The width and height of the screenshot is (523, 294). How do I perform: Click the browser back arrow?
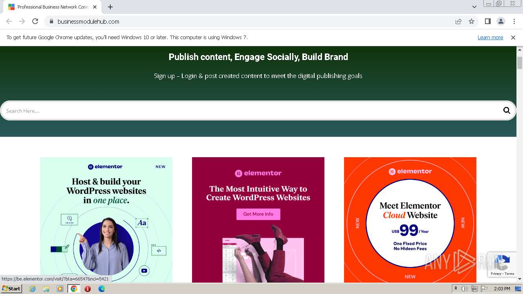pyautogui.click(x=9, y=21)
